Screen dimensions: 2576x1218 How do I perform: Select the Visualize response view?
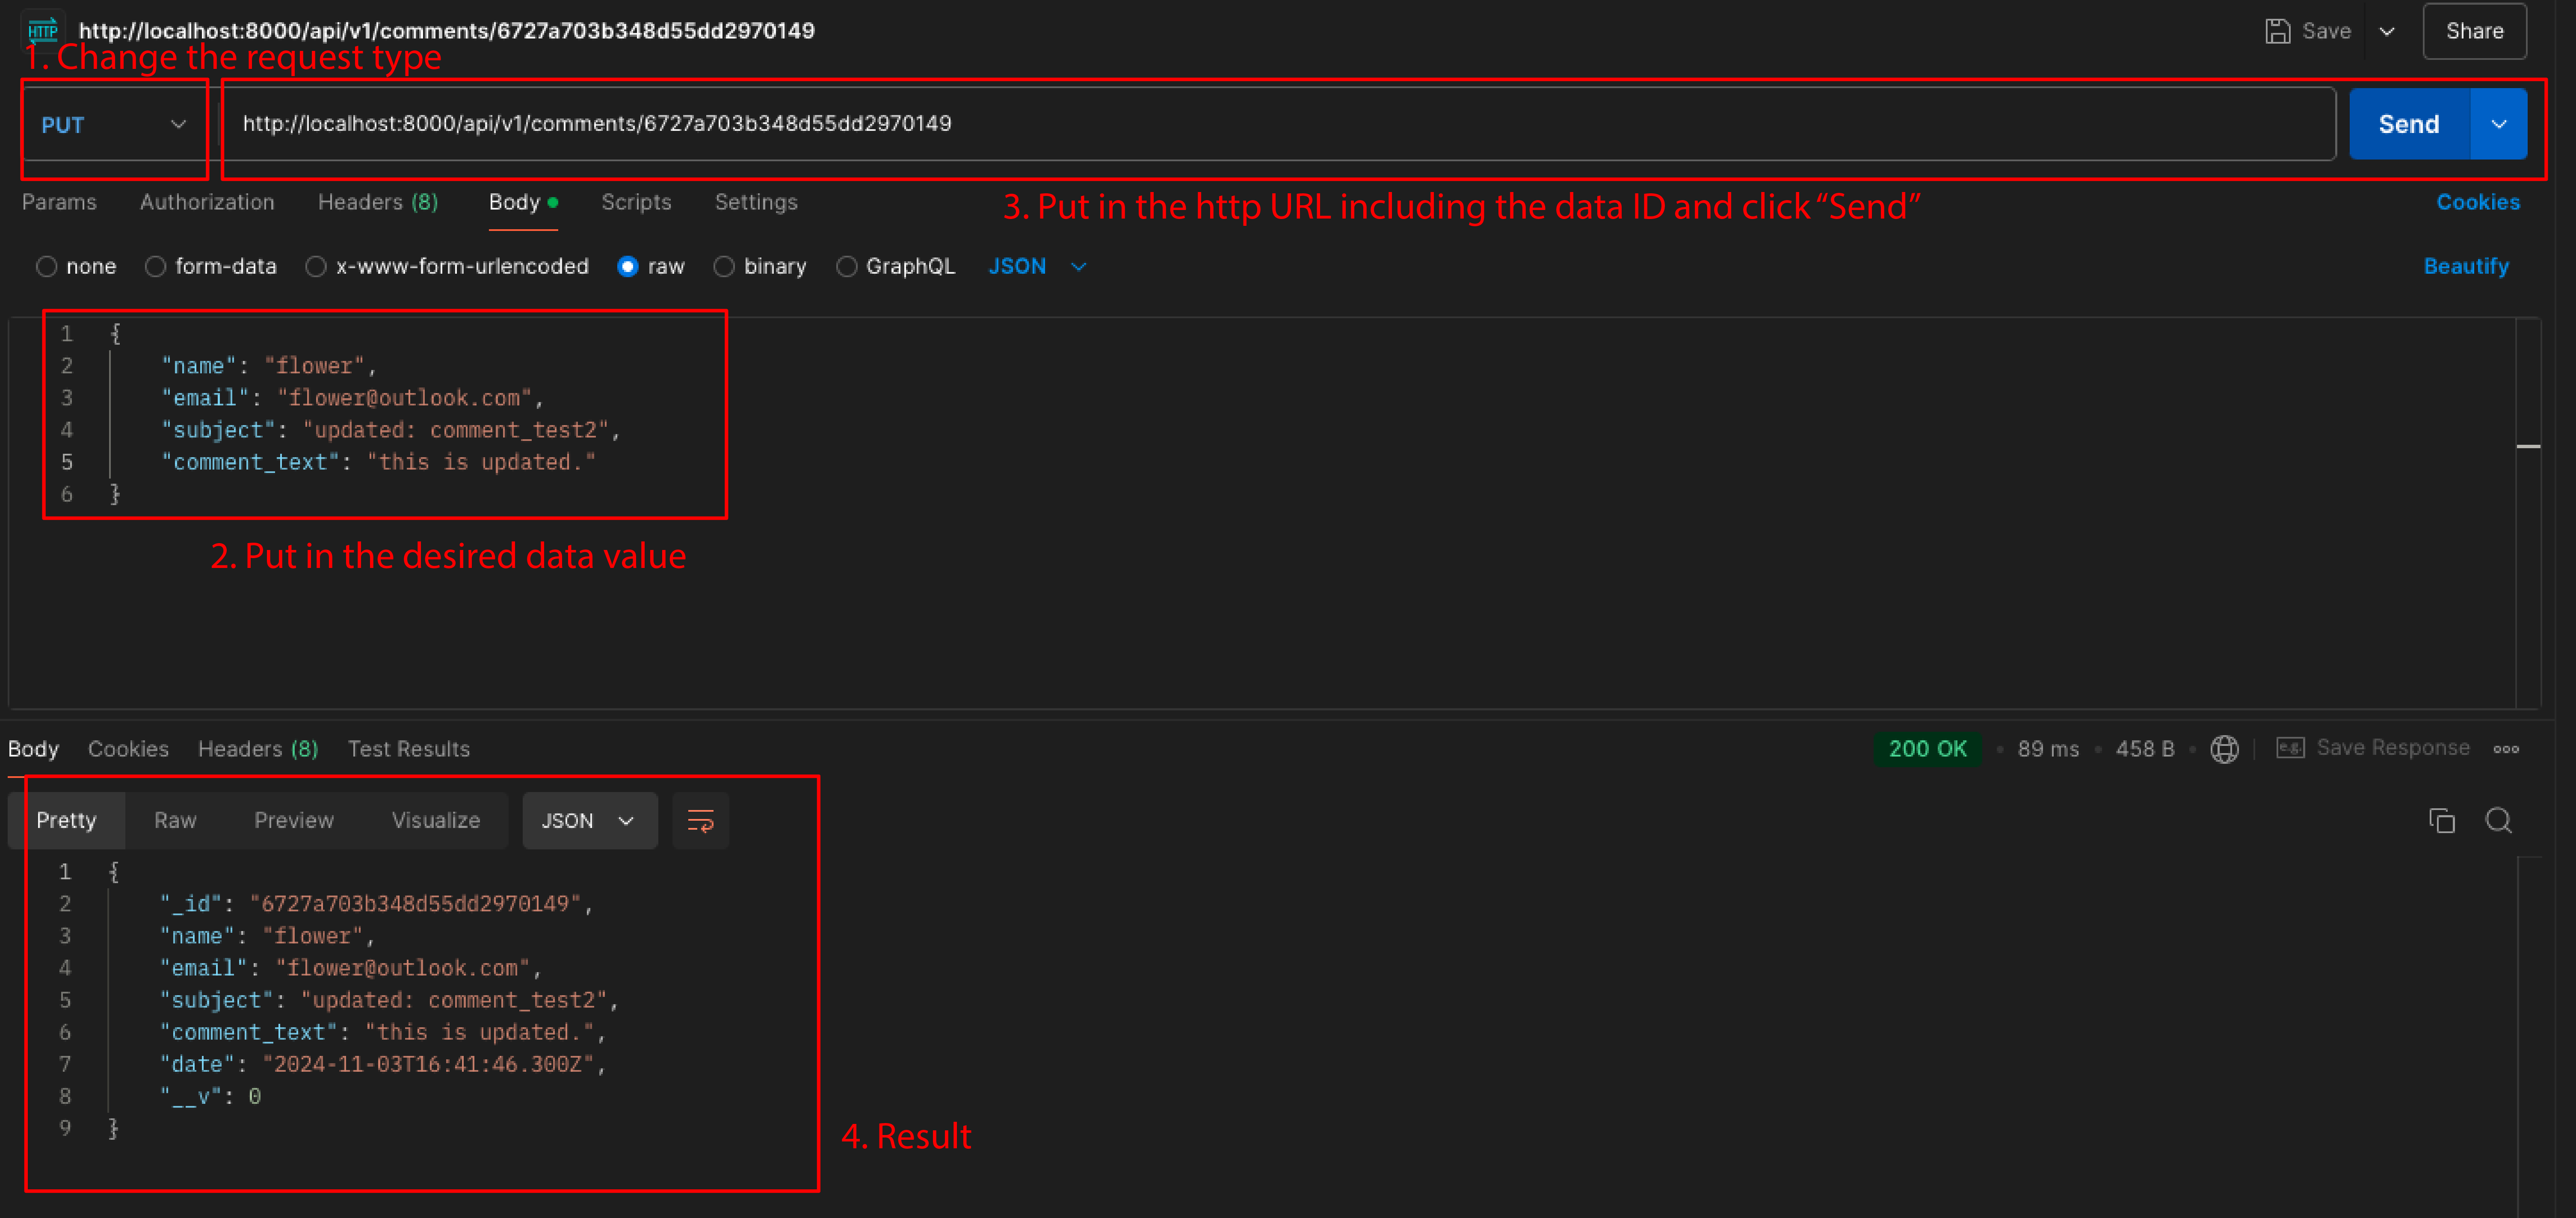click(436, 821)
